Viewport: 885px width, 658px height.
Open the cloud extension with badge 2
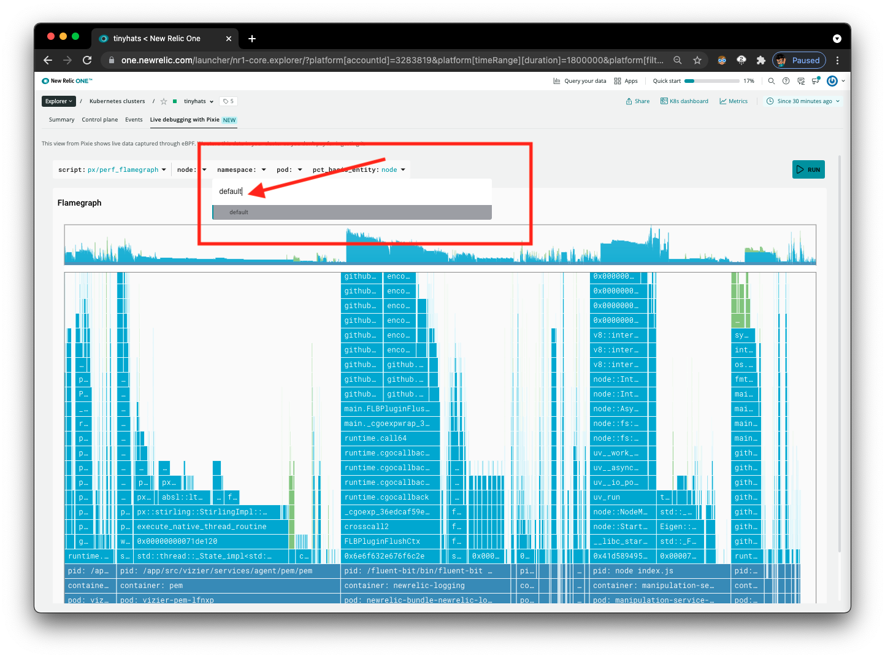pyautogui.click(x=741, y=60)
